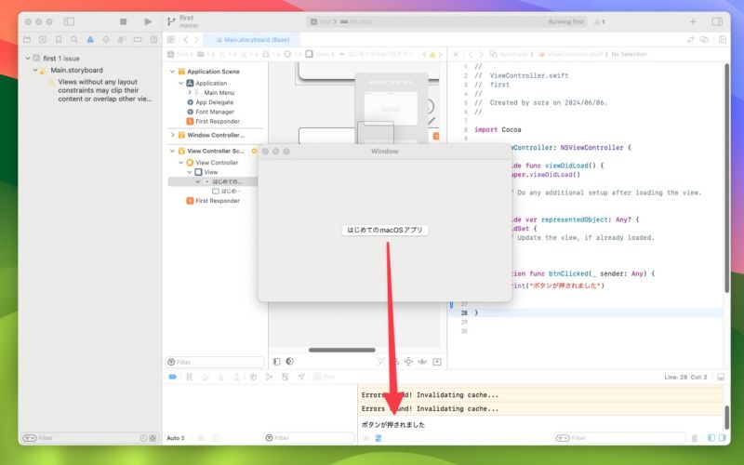Open Debug Memory Graph icon
The image size is (744, 465).
tap(269, 377)
